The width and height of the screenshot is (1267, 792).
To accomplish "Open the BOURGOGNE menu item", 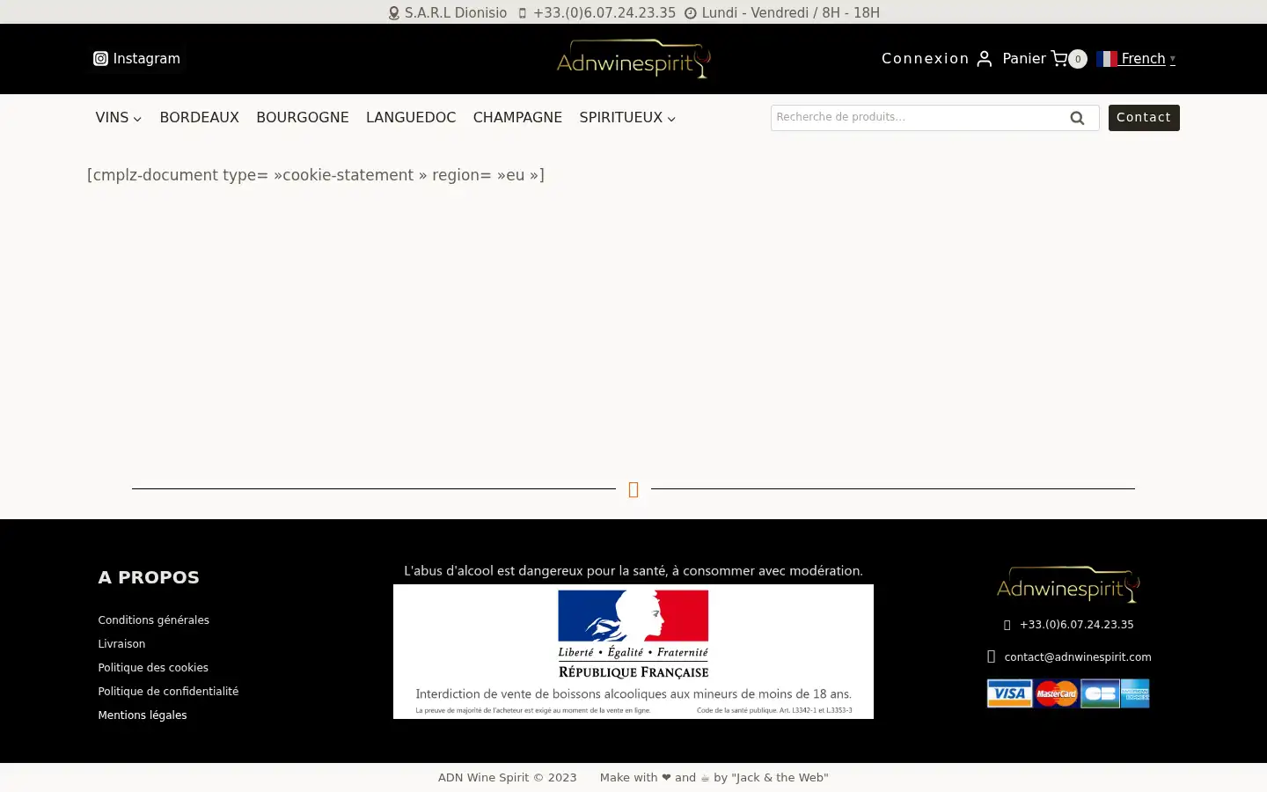I will (303, 118).
